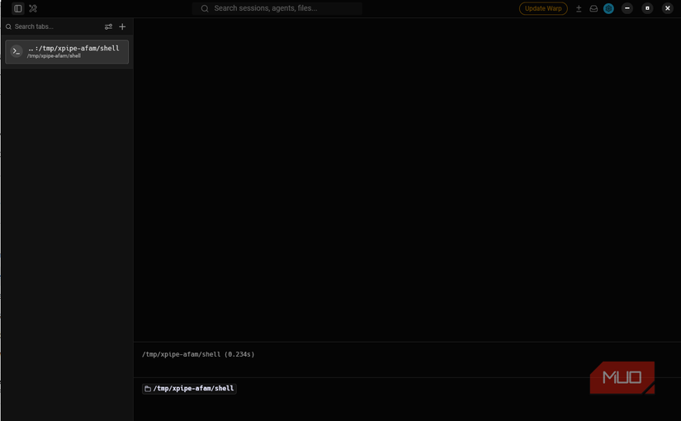
Task: Maximize the Warp window
Action: click(x=647, y=8)
